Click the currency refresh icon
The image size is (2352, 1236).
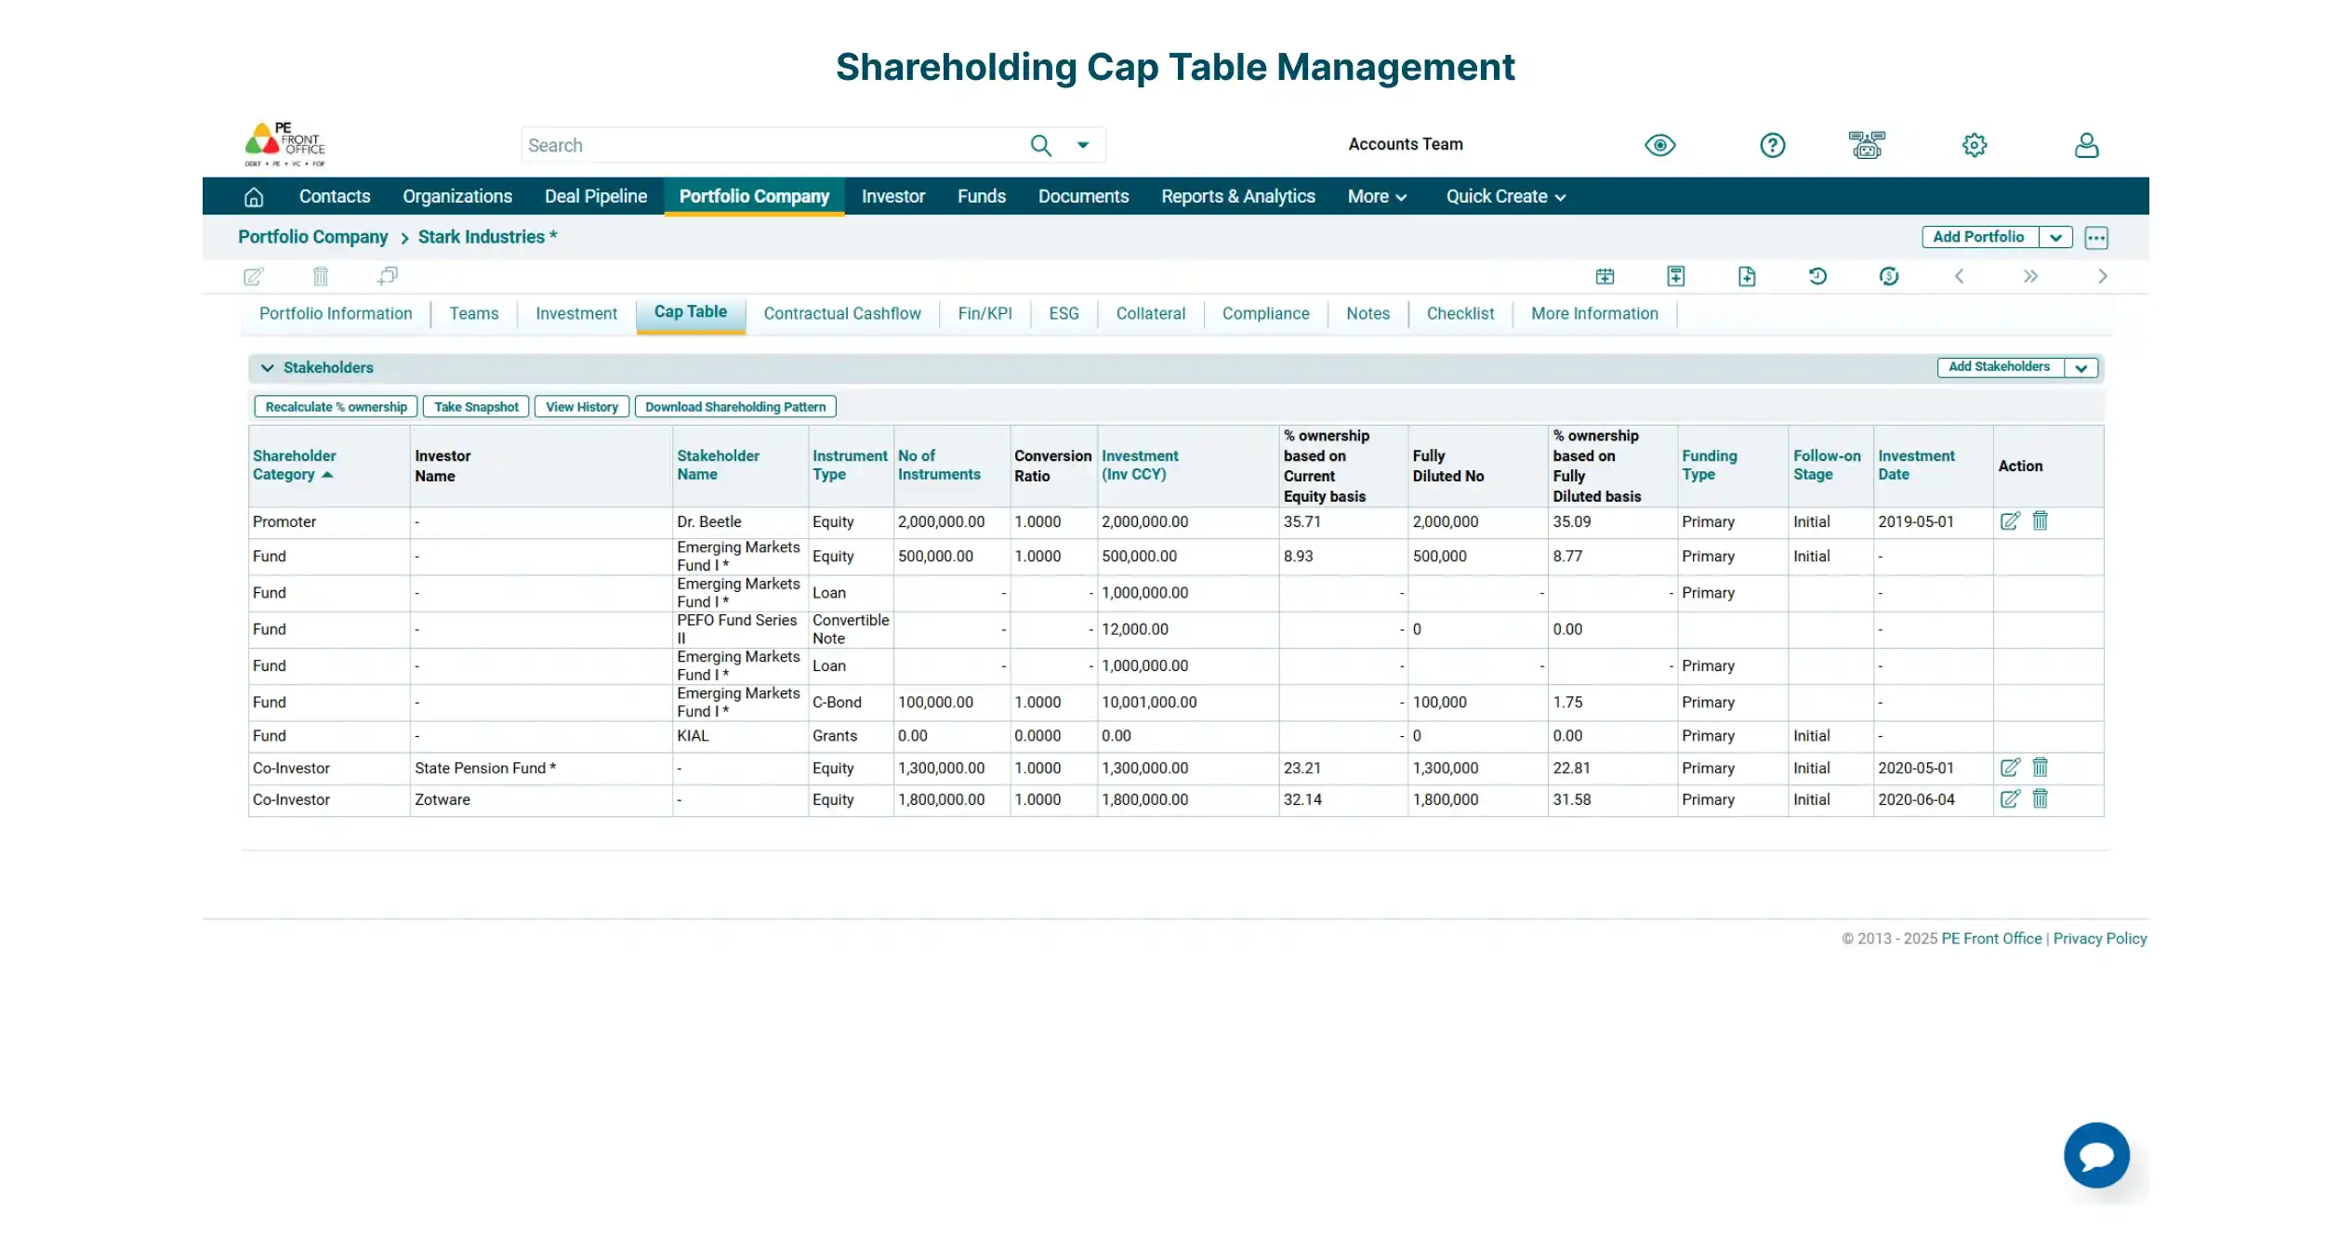[1888, 276]
